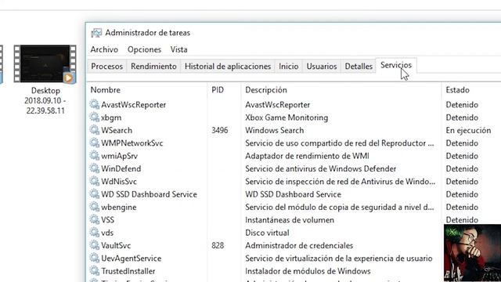501x282 pixels.
Task: Click the Detenido status of WinDefend
Action: (462, 168)
